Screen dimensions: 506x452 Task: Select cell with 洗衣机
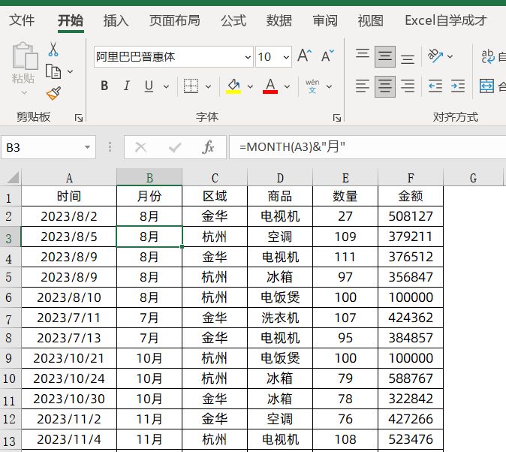280,318
